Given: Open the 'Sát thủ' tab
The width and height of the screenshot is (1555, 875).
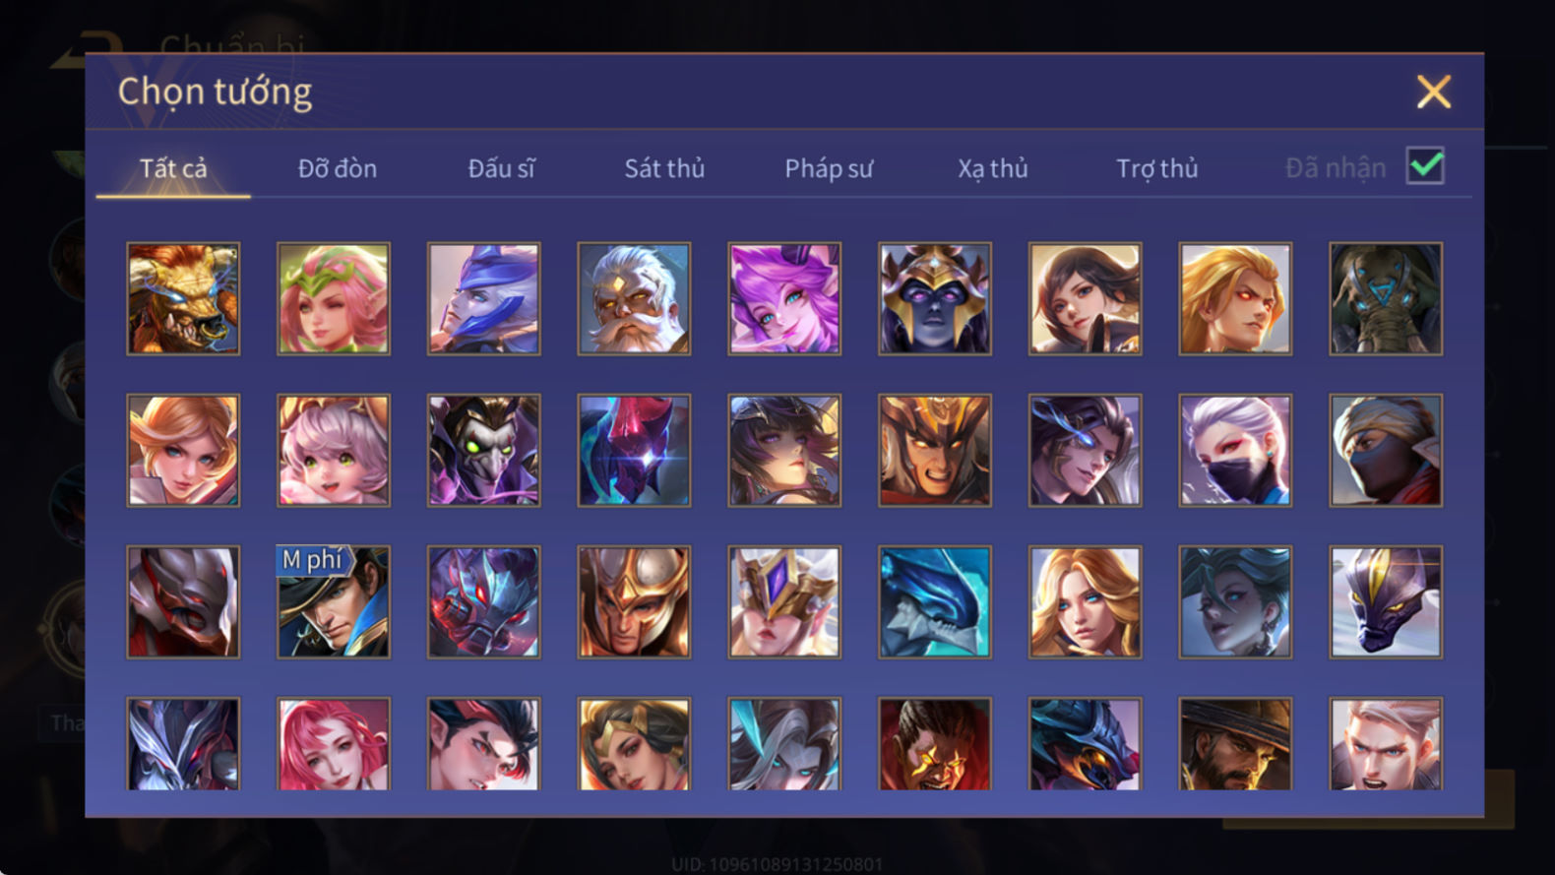Looking at the screenshot, I should click(x=664, y=168).
